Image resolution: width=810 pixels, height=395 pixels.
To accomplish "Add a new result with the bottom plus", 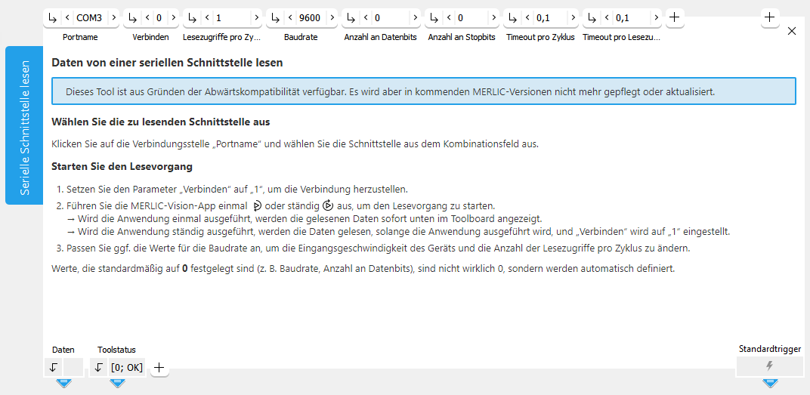I will [159, 368].
